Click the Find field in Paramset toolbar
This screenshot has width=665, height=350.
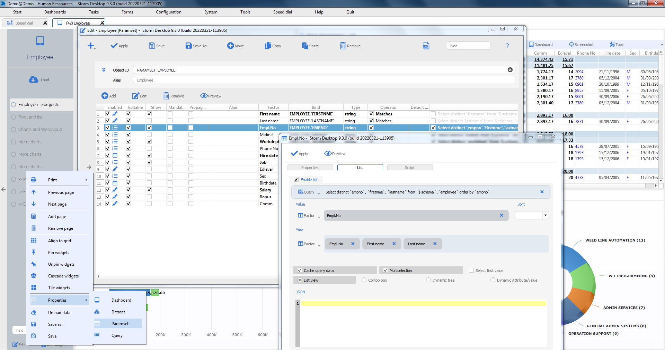point(468,46)
